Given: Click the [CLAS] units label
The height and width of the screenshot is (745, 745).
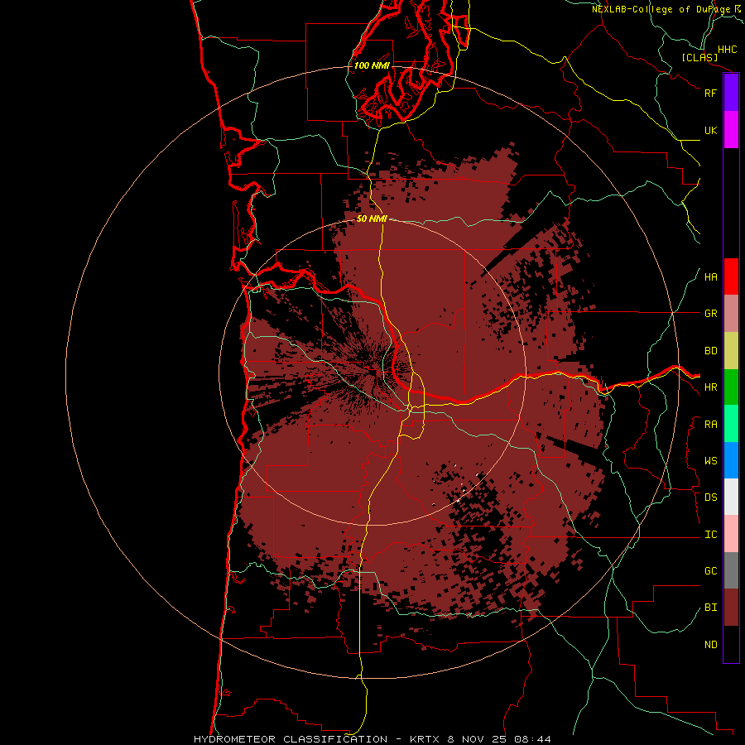Looking at the screenshot, I should 699,58.
